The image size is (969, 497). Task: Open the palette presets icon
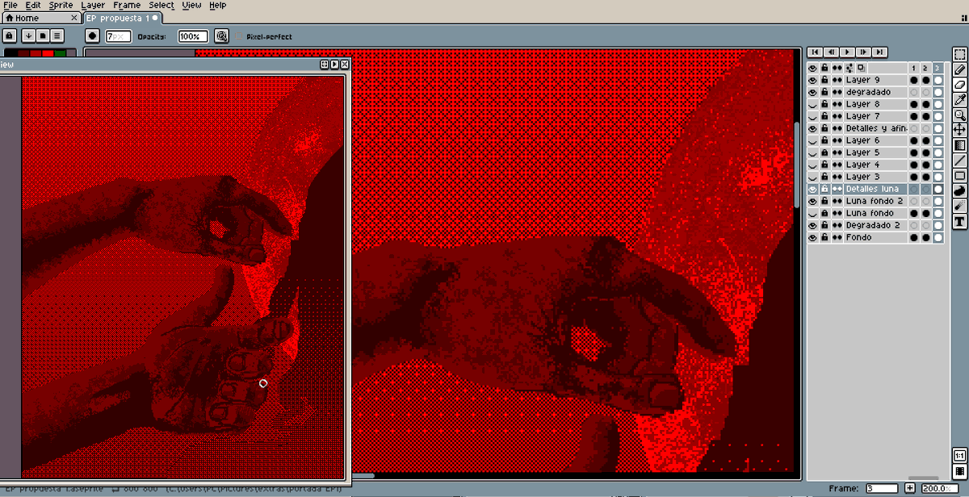tap(42, 35)
